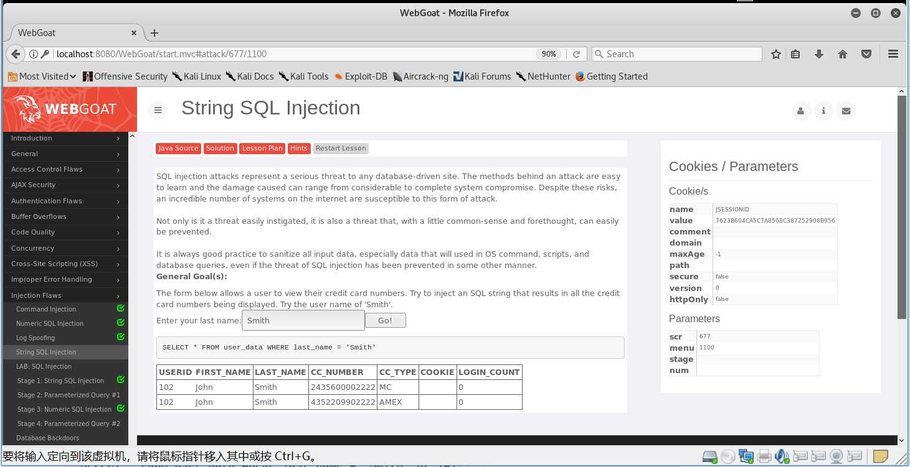
Task: Click the VMware printer status icon
Action: pyautogui.click(x=765, y=457)
